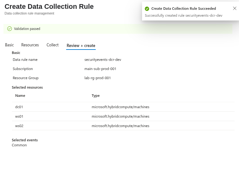Click the Type column header
Image resolution: width=239 pixels, height=170 pixels.
coord(96,96)
